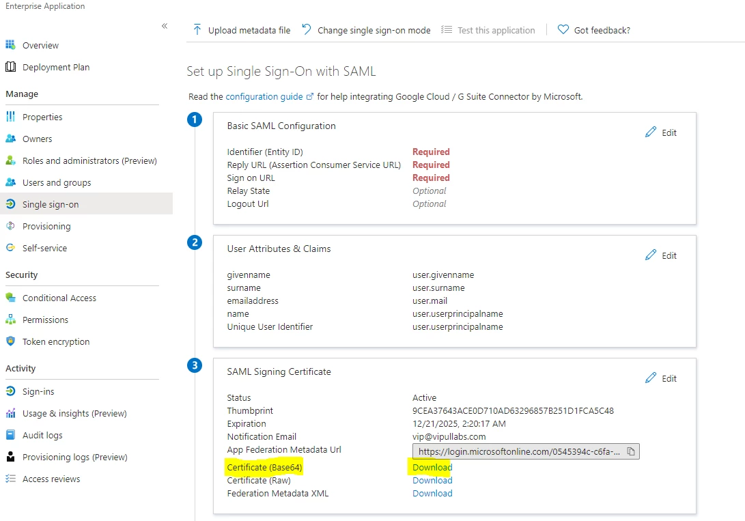Edit User Attributes & Claims
This screenshot has width=745, height=521.
point(661,255)
